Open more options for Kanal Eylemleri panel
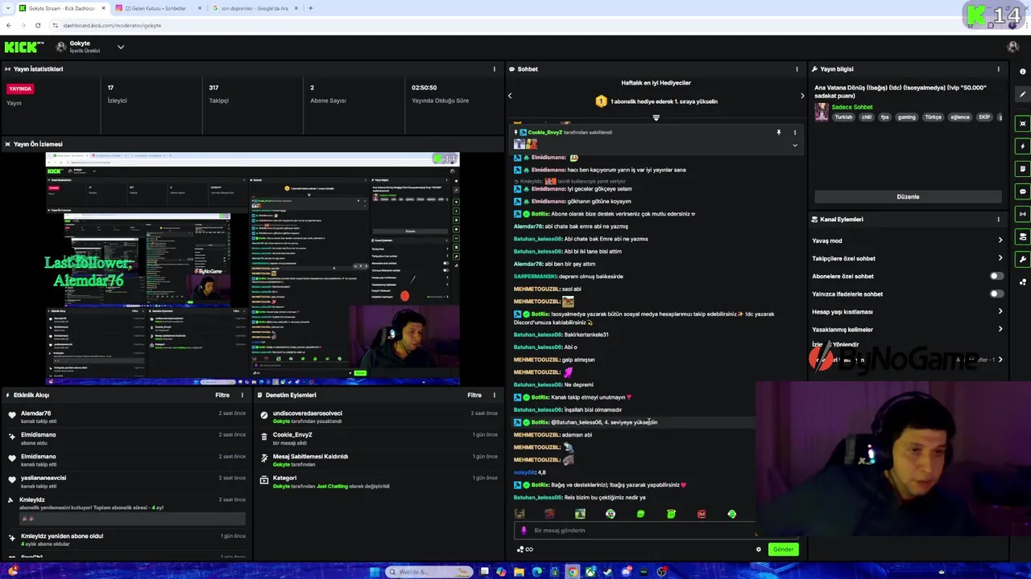The width and height of the screenshot is (1031, 579). click(999, 219)
